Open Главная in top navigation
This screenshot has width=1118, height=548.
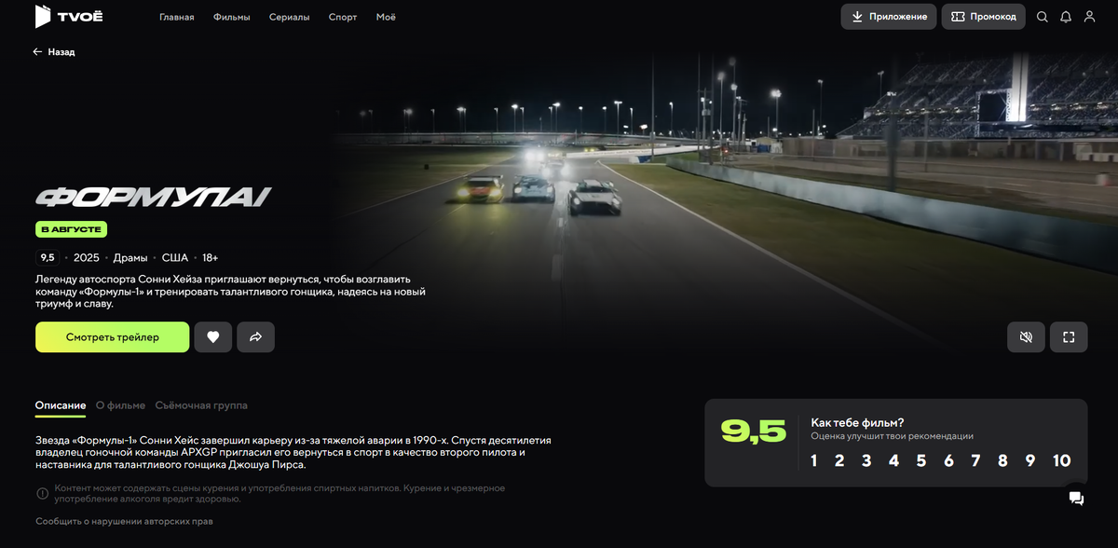(x=177, y=17)
